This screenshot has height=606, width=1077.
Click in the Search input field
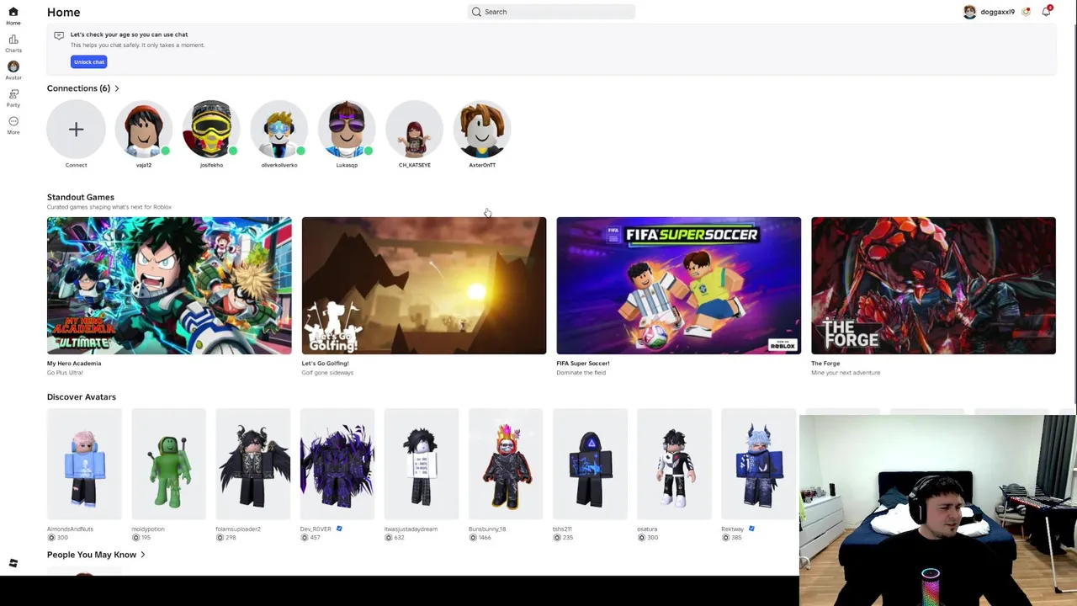[x=551, y=12]
